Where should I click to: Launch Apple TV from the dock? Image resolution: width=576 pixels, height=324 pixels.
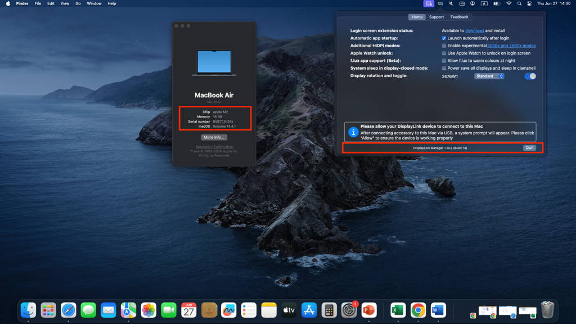click(x=289, y=310)
